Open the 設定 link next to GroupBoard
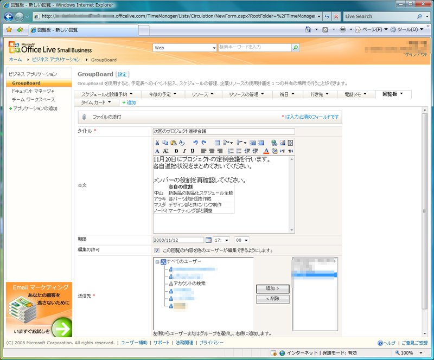 (x=122, y=74)
